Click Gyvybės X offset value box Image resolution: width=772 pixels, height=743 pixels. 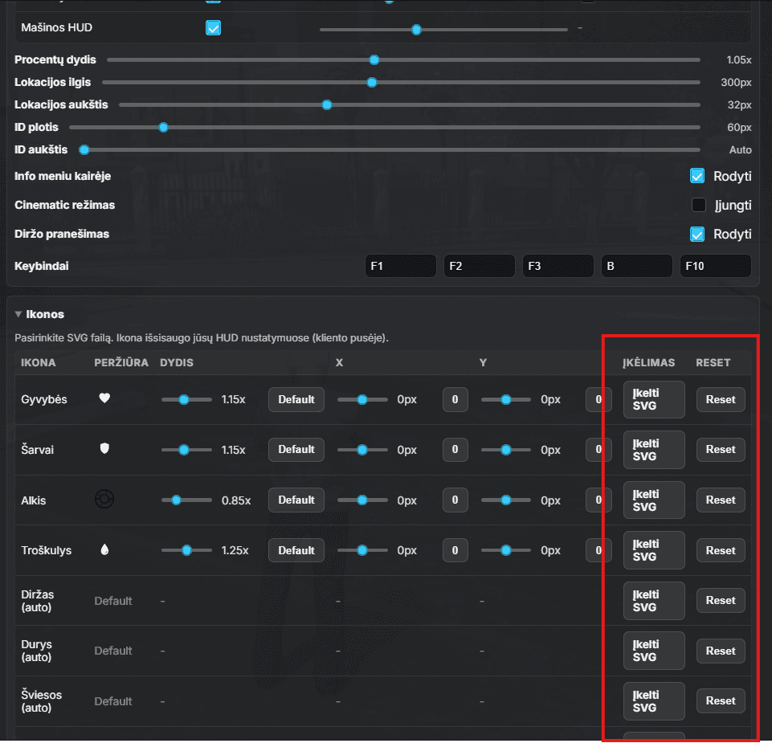click(455, 399)
